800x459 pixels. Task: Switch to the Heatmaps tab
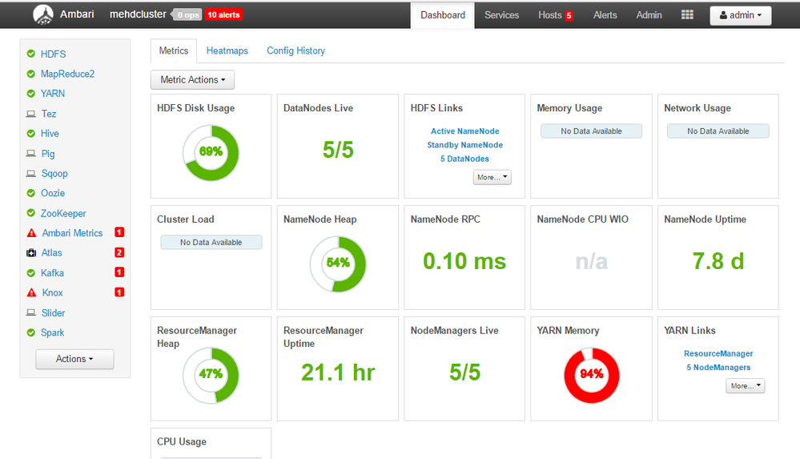(x=227, y=50)
